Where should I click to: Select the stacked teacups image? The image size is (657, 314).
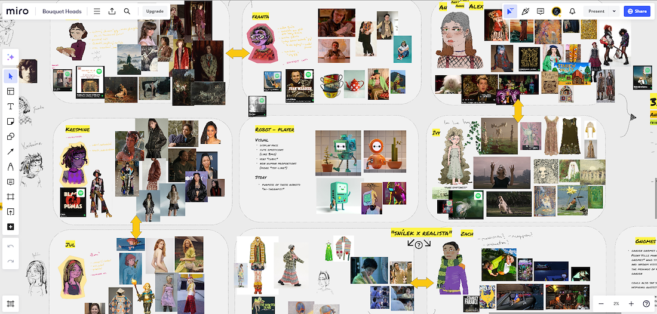(x=331, y=87)
